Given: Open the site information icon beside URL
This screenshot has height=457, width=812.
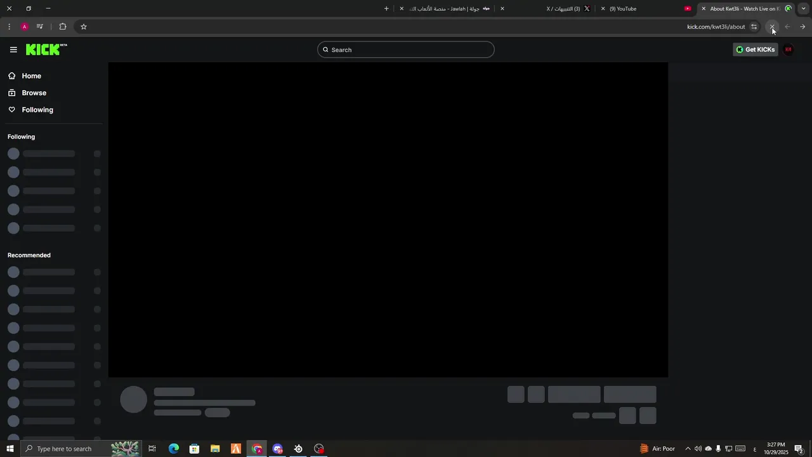Looking at the screenshot, I should pos(754,27).
